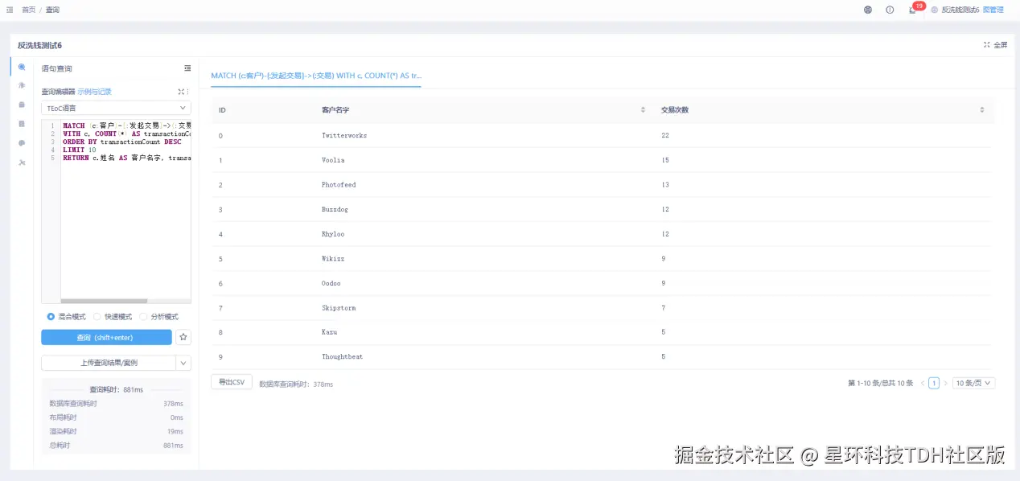Click the globe language icon in header
1020x481 pixels.
868,10
